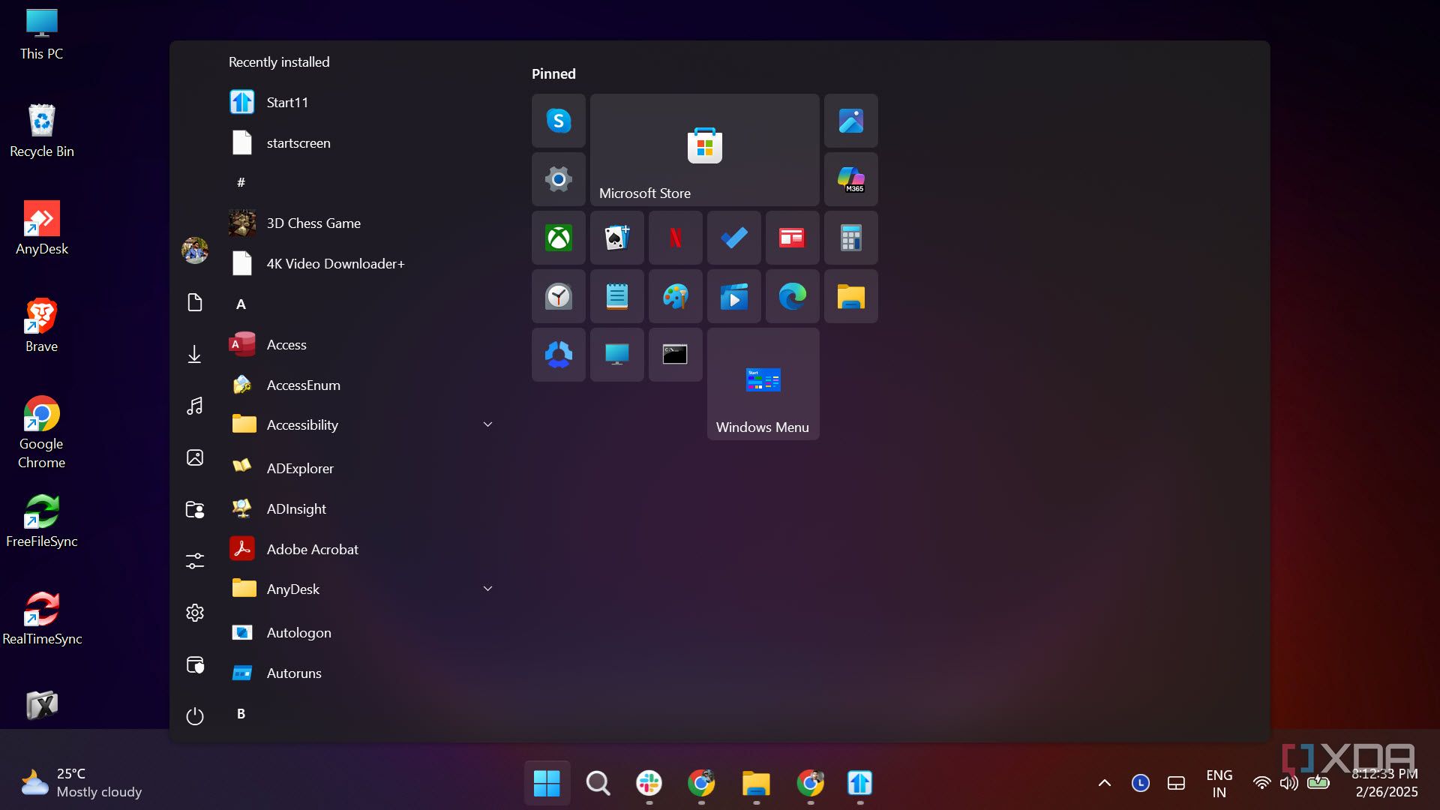Click the Power button in sidebar

click(x=195, y=716)
